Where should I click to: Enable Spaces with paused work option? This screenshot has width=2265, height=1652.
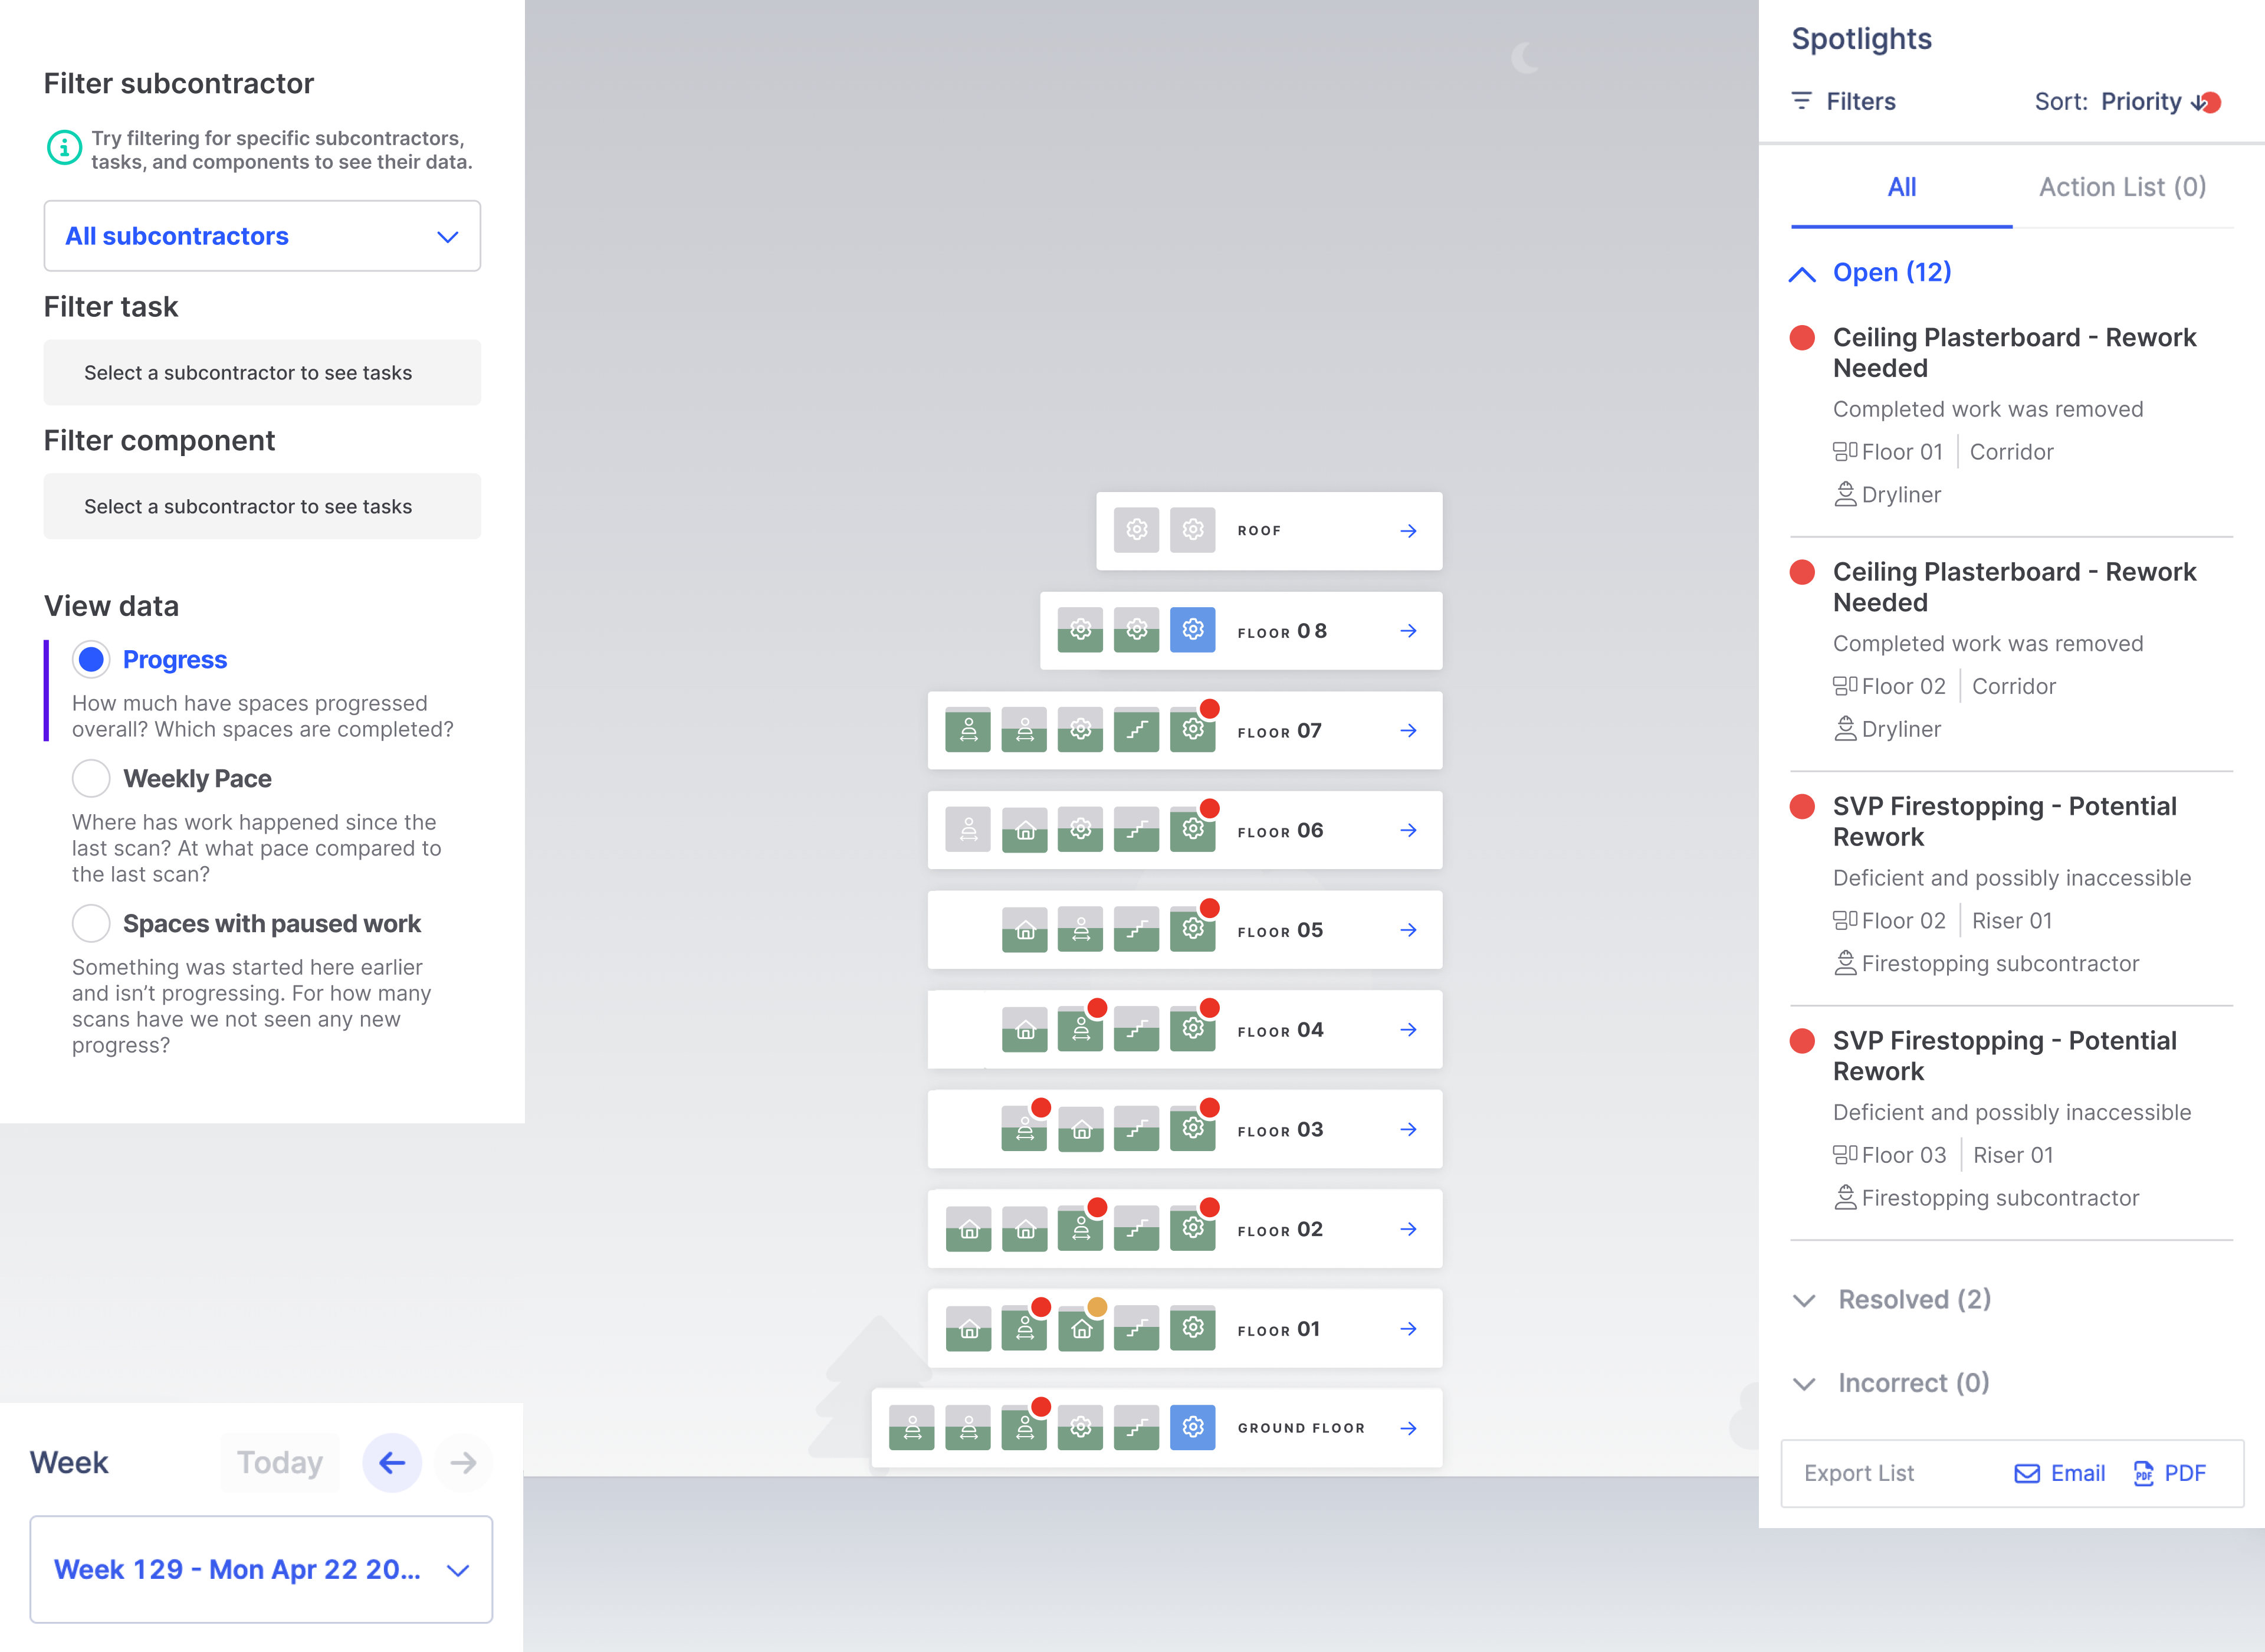click(x=91, y=923)
